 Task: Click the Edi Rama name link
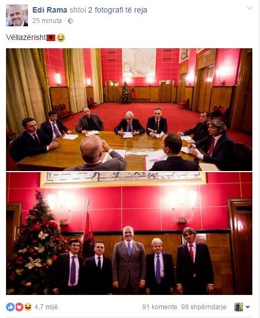pyautogui.click(x=50, y=10)
